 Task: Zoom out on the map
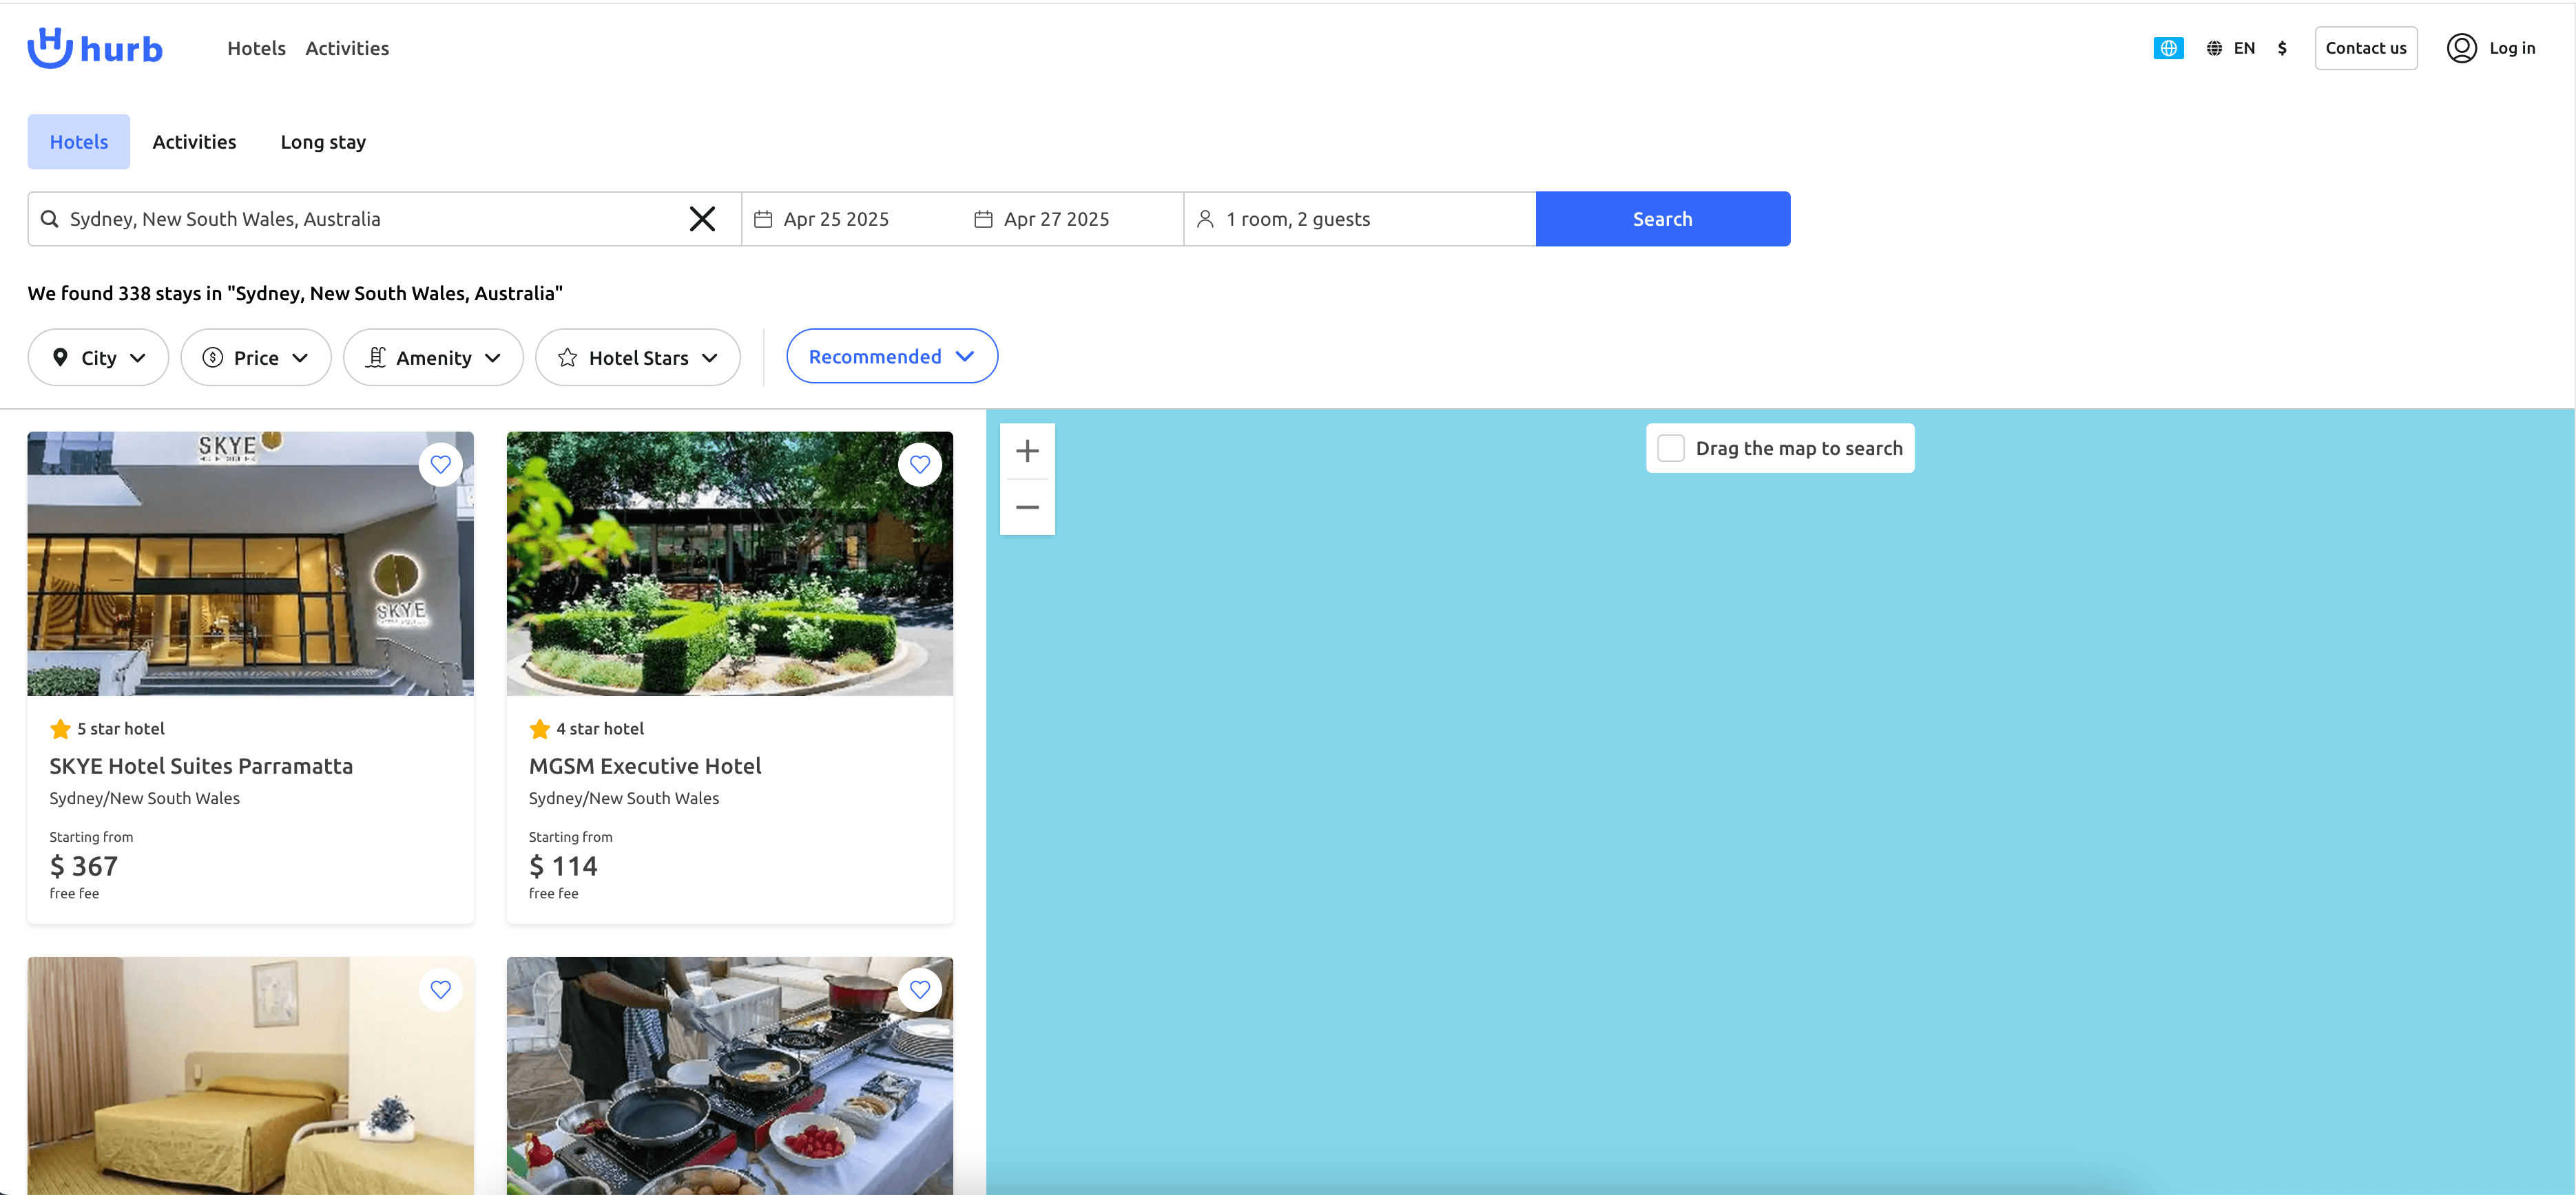tap(1027, 507)
